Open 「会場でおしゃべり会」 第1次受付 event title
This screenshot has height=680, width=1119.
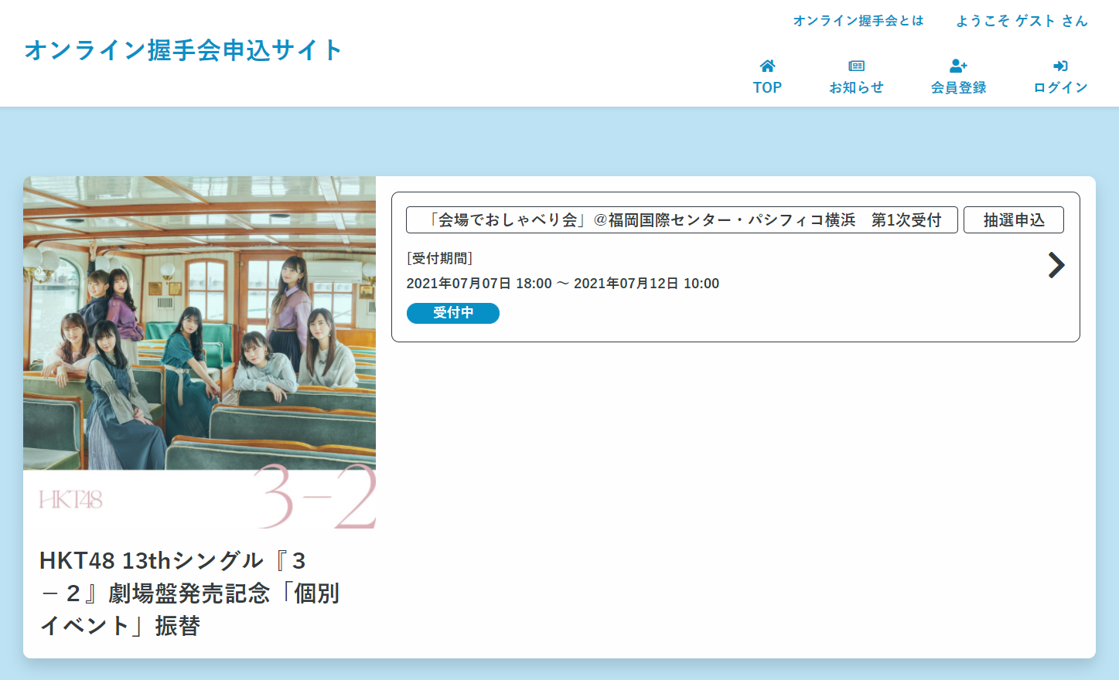[x=682, y=220]
